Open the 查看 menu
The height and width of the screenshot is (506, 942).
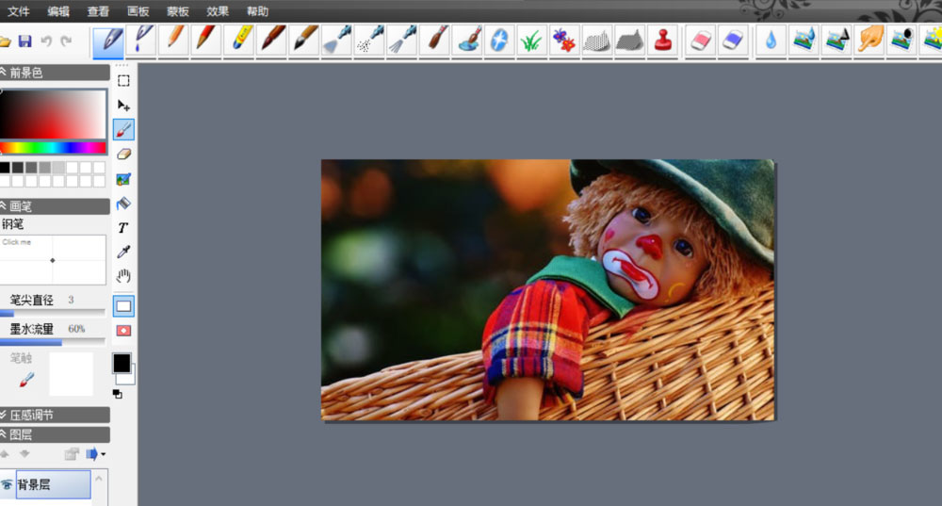[98, 11]
